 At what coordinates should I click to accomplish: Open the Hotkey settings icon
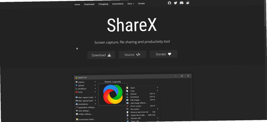[77, 114]
